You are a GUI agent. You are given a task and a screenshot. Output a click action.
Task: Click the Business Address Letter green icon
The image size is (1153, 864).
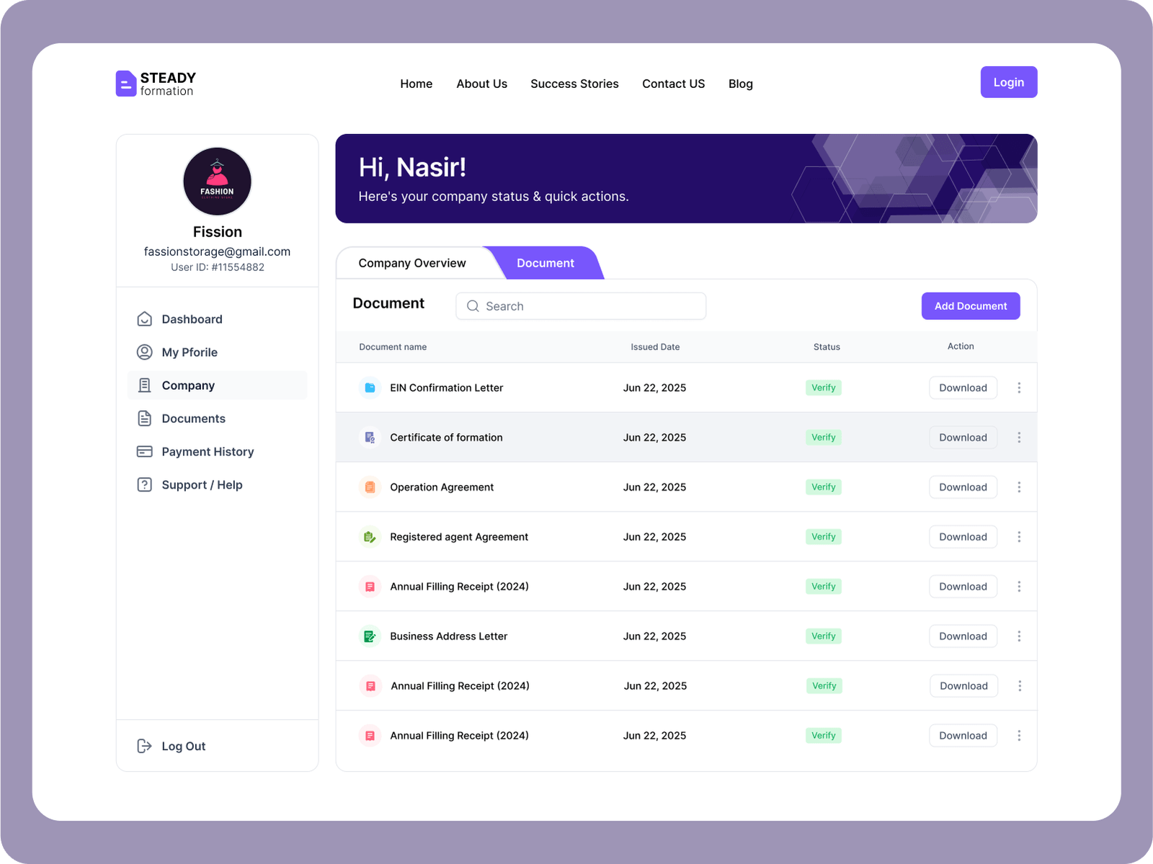point(370,636)
